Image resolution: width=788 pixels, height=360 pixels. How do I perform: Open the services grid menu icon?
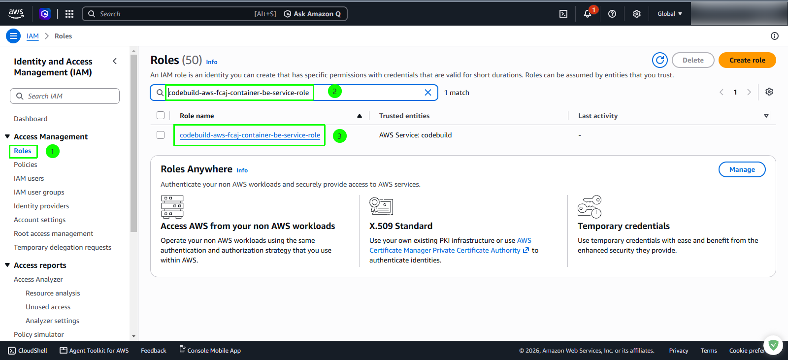69,14
